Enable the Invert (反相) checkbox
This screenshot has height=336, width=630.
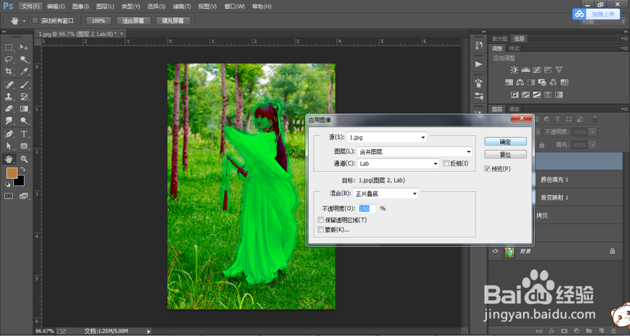[x=446, y=164]
